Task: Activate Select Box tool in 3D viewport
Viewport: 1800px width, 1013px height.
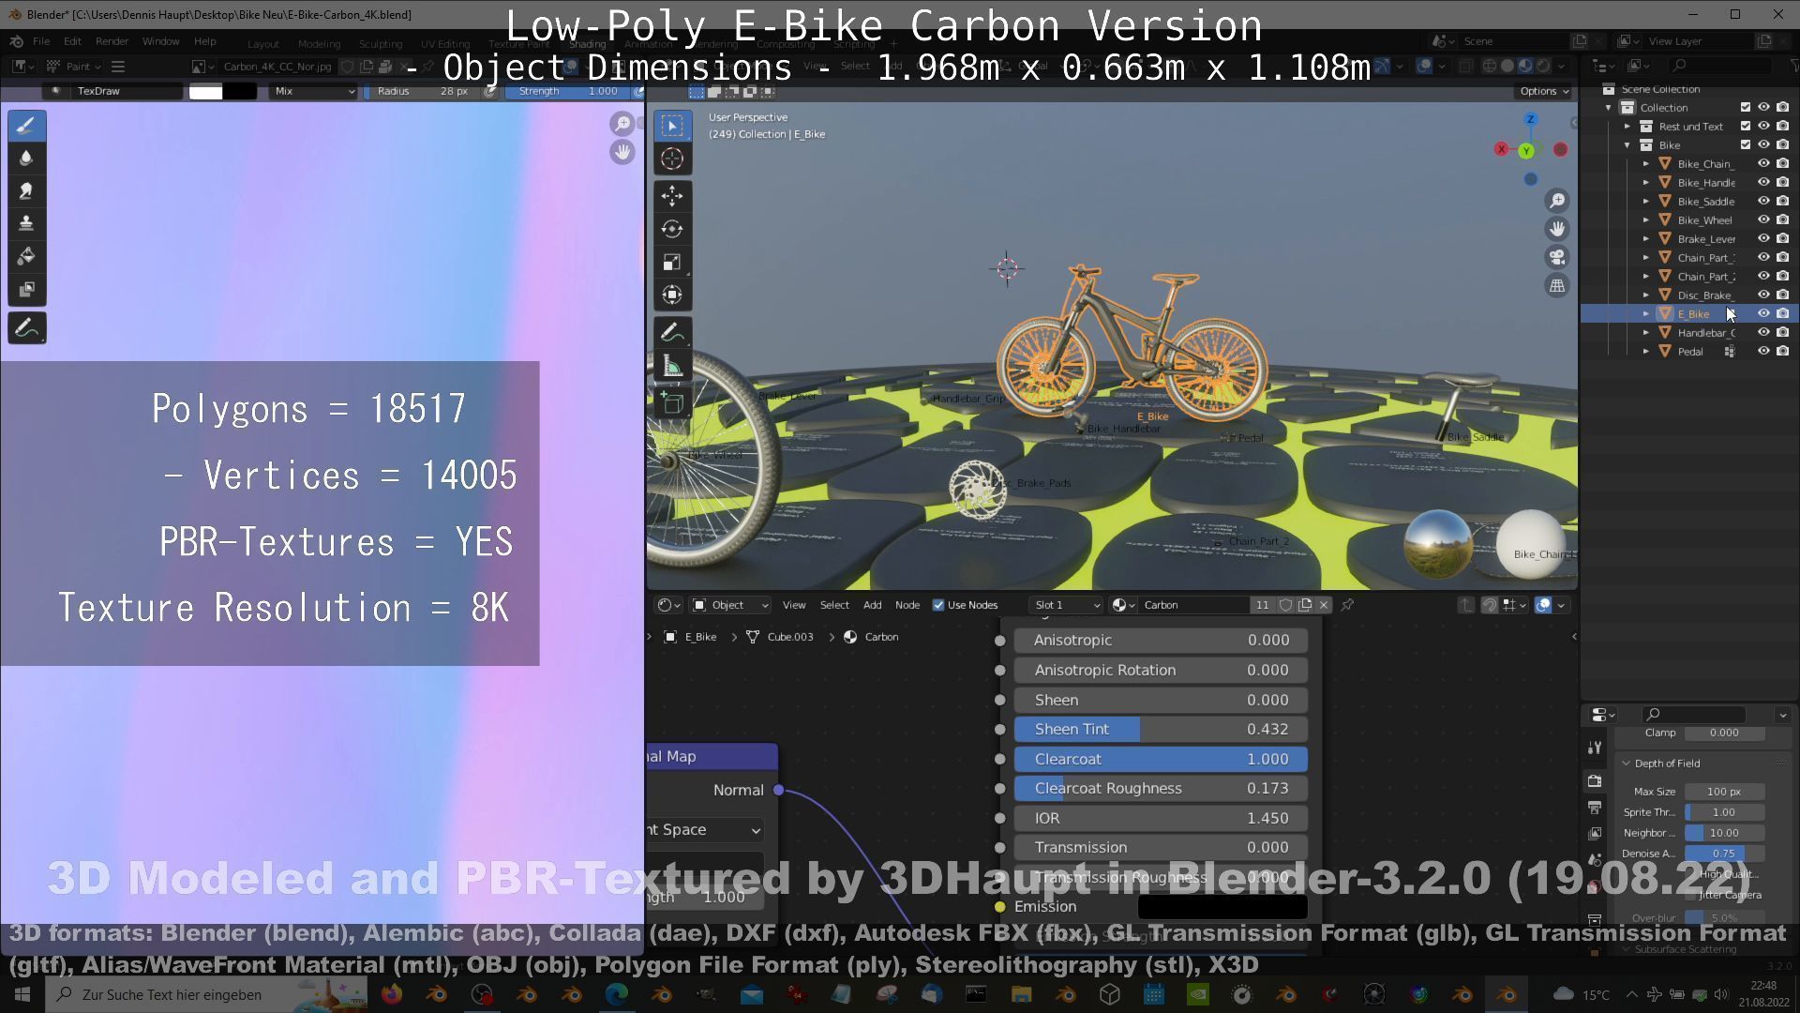Action: tap(672, 126)
